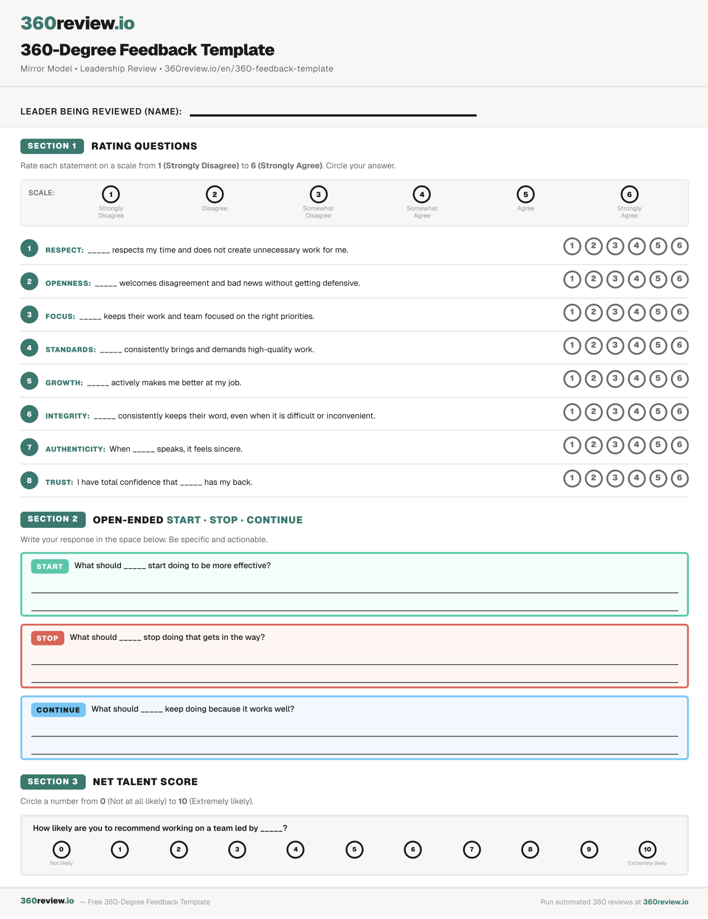Select score 7 on the recommendation scale
Screen dimensions: 708x919
click(x=472, y=850)
